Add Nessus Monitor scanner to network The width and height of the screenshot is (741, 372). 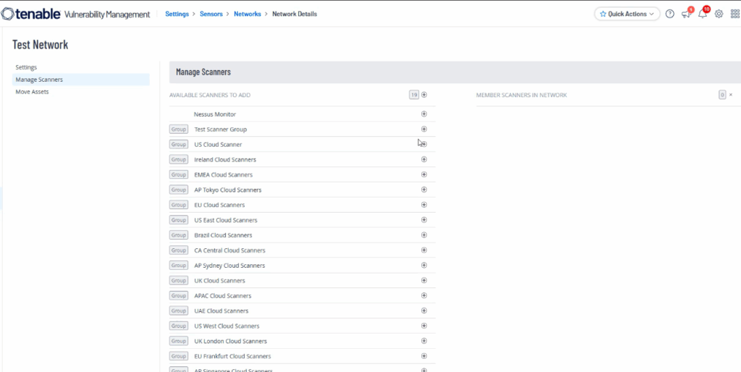coord(424,114)
